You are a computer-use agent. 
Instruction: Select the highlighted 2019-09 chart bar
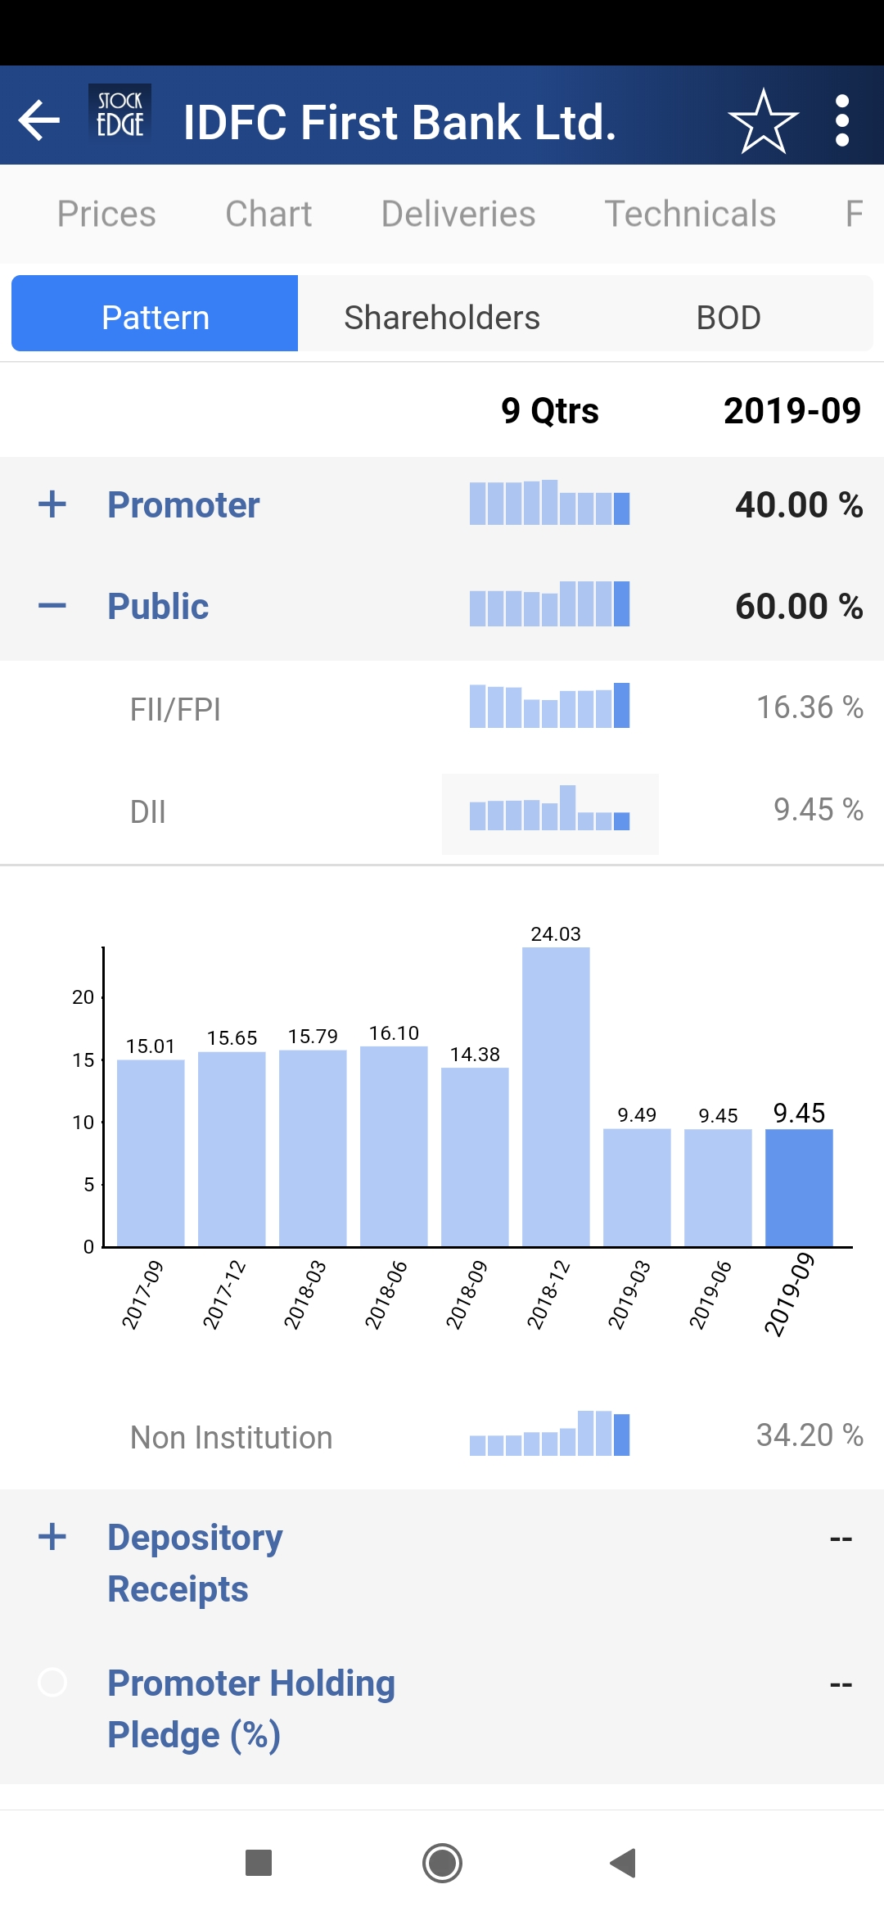click(x=799, y=1187)
